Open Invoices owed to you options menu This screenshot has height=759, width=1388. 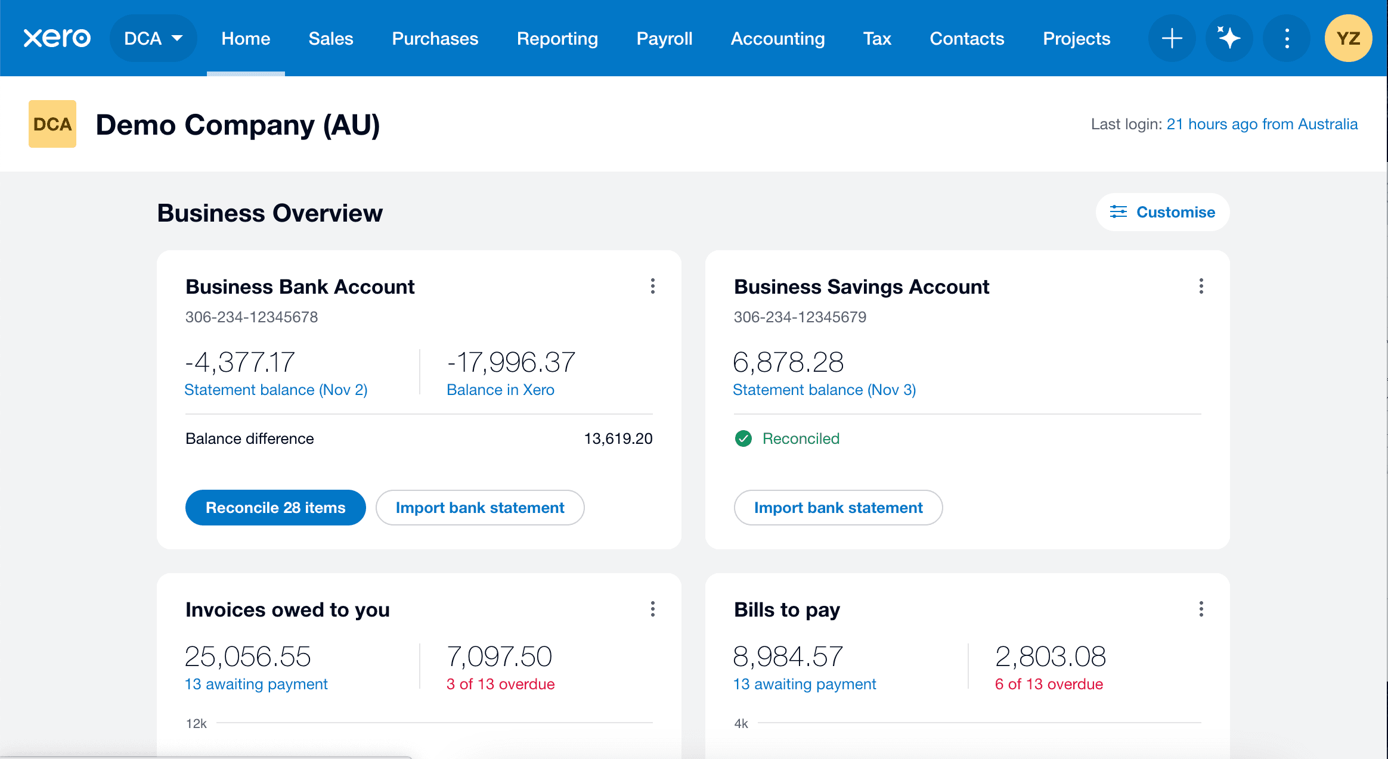coord(653,609)
